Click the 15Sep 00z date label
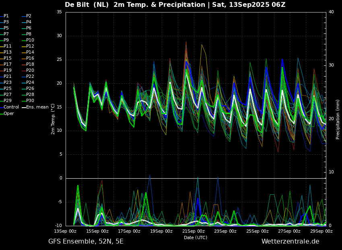Screen dimensions: 342x250 (98, 231)
